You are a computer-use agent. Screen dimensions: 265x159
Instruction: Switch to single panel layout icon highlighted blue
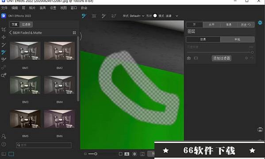click(12, 154)
